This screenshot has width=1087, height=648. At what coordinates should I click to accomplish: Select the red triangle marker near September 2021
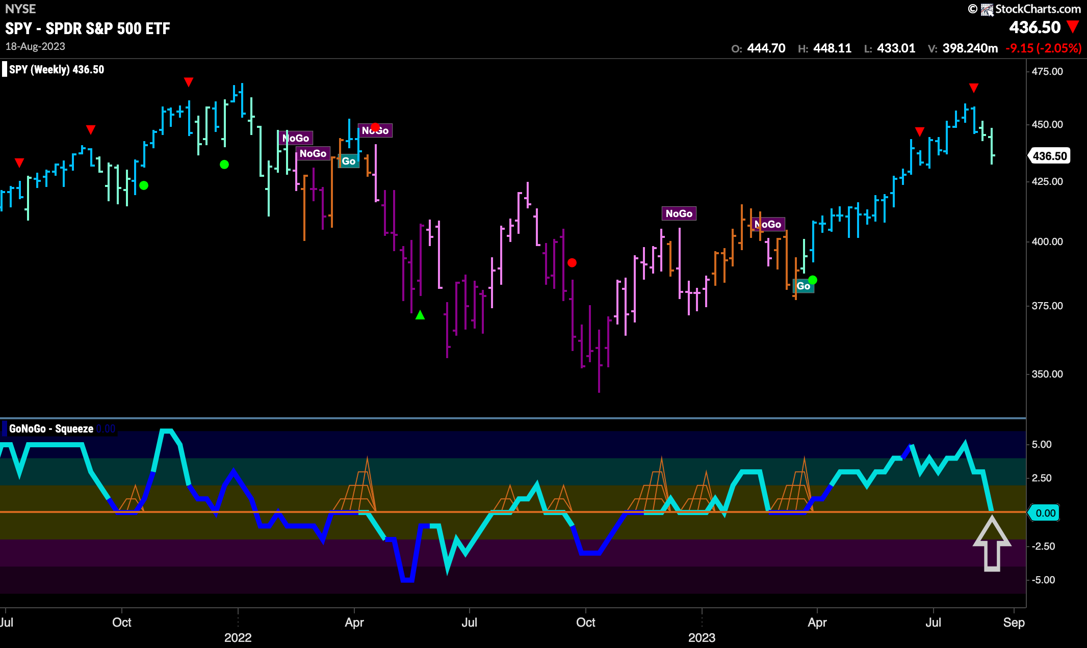pyautogui.click(x=91, y=129)
